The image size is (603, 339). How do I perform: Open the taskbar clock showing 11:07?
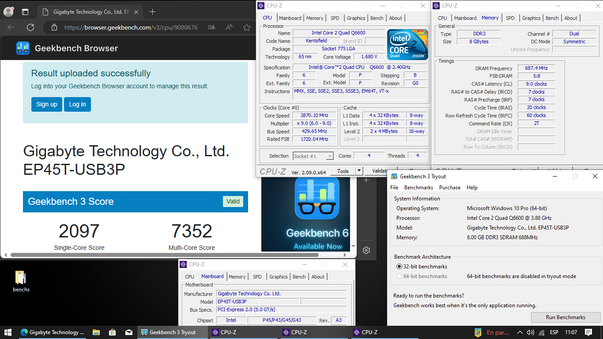(x=571, y=332)
